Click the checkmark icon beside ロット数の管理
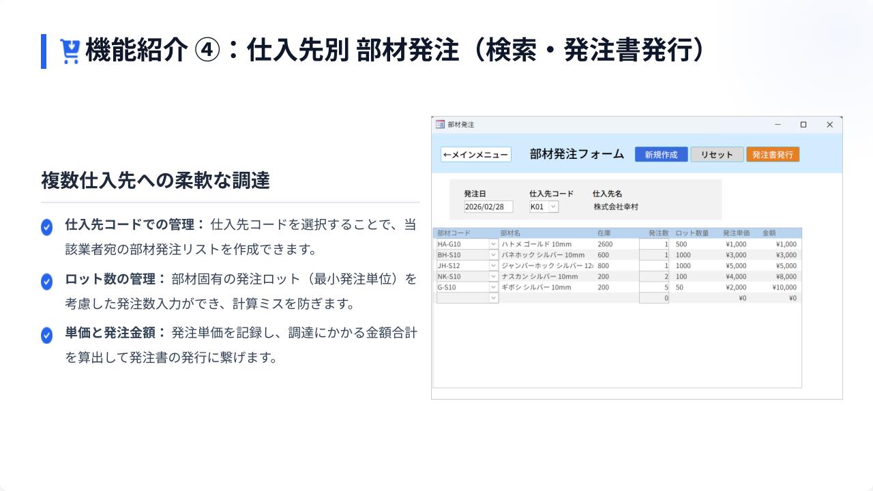The image size is (873, 491). [46, 282]
